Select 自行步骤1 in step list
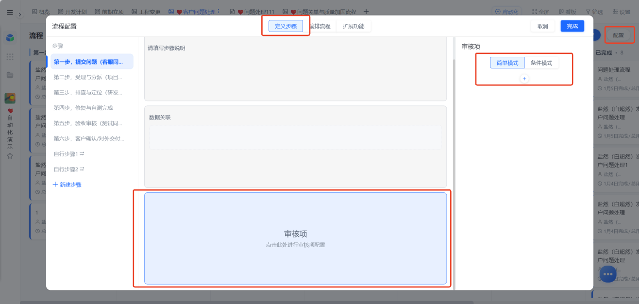This screenshot has width=639, height=304. click(x=92, y=154)
